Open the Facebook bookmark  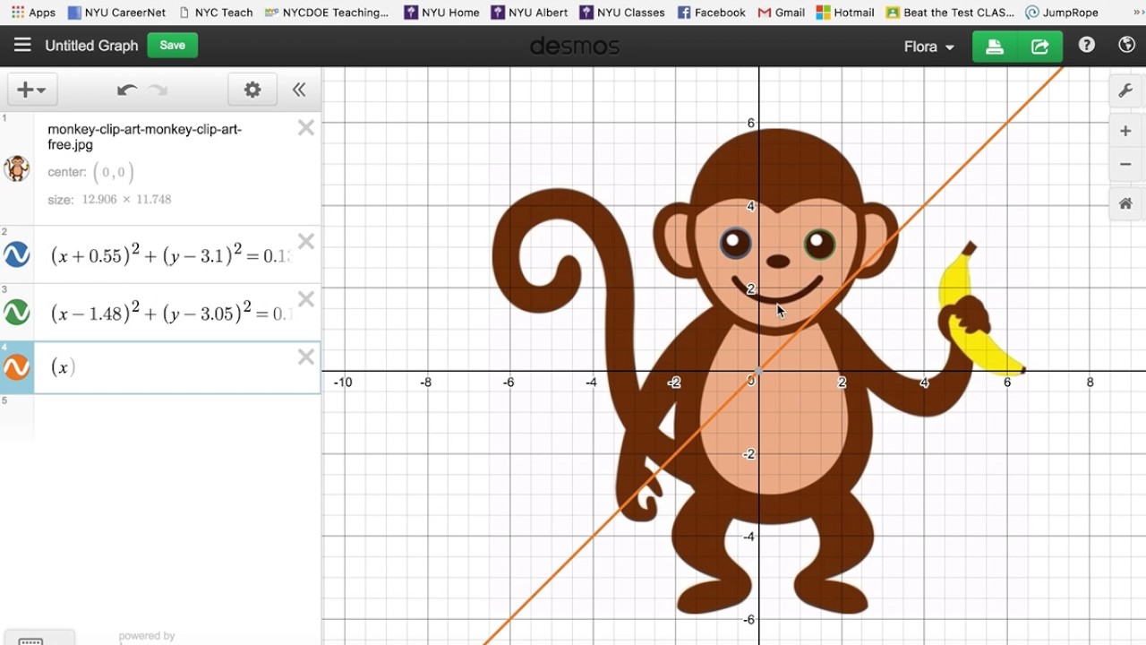pos(712,13)
